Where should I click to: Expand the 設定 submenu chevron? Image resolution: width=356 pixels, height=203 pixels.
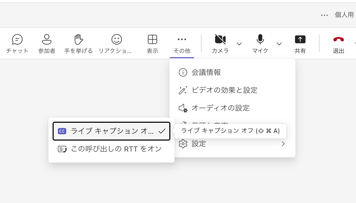(x=283, y=144)
